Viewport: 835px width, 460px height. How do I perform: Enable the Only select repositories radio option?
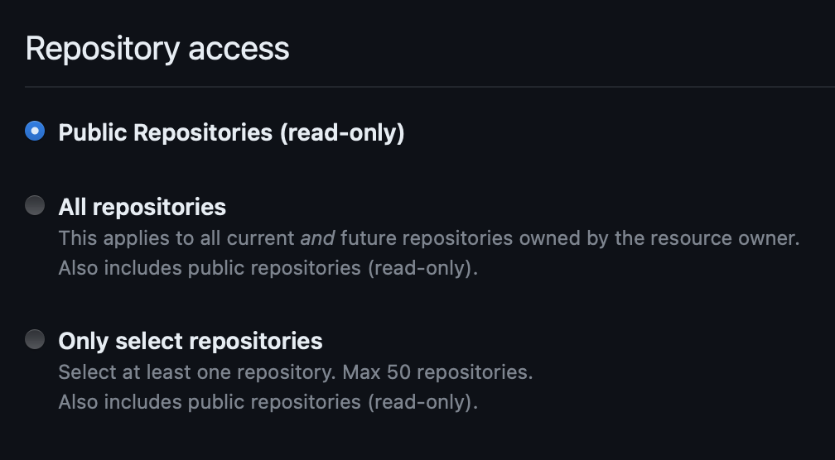point(35,339)
